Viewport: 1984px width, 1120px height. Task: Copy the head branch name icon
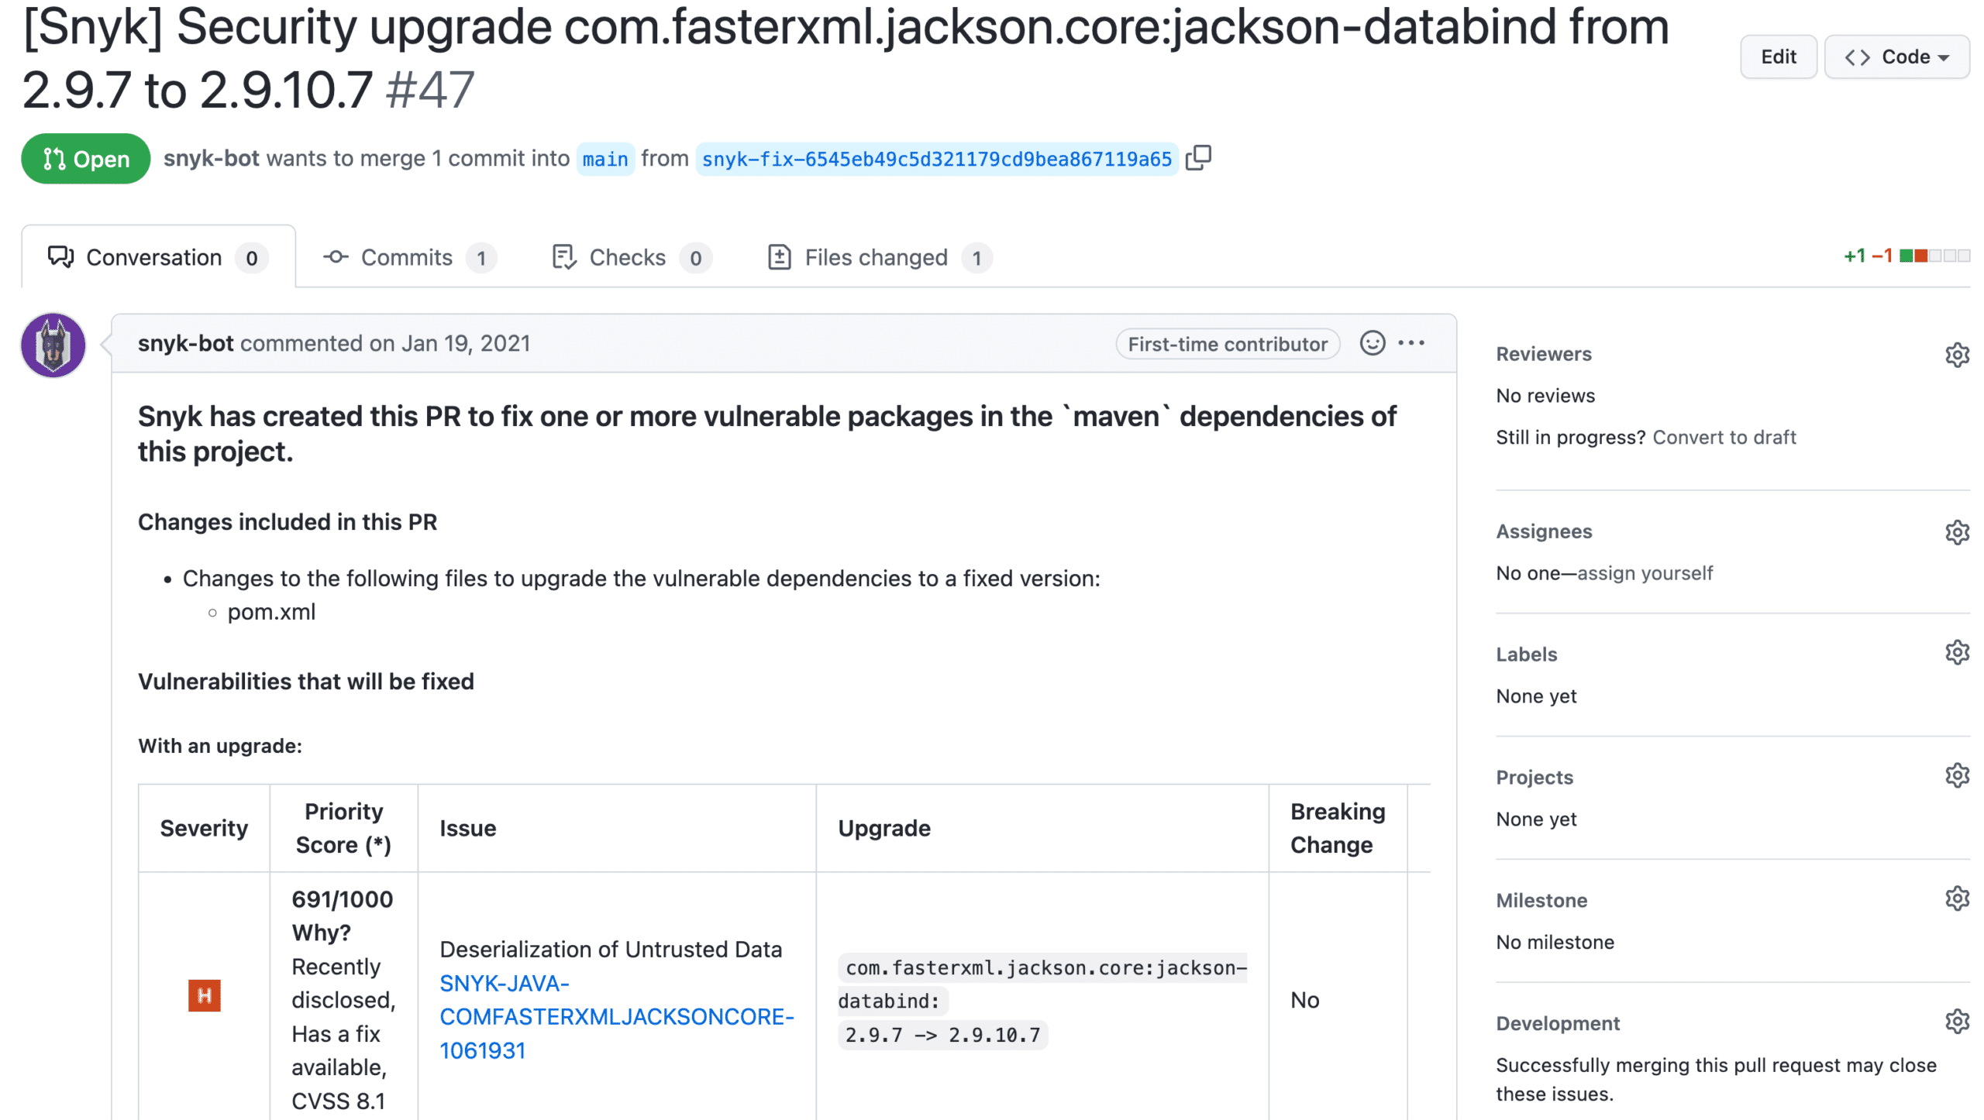1197,158
